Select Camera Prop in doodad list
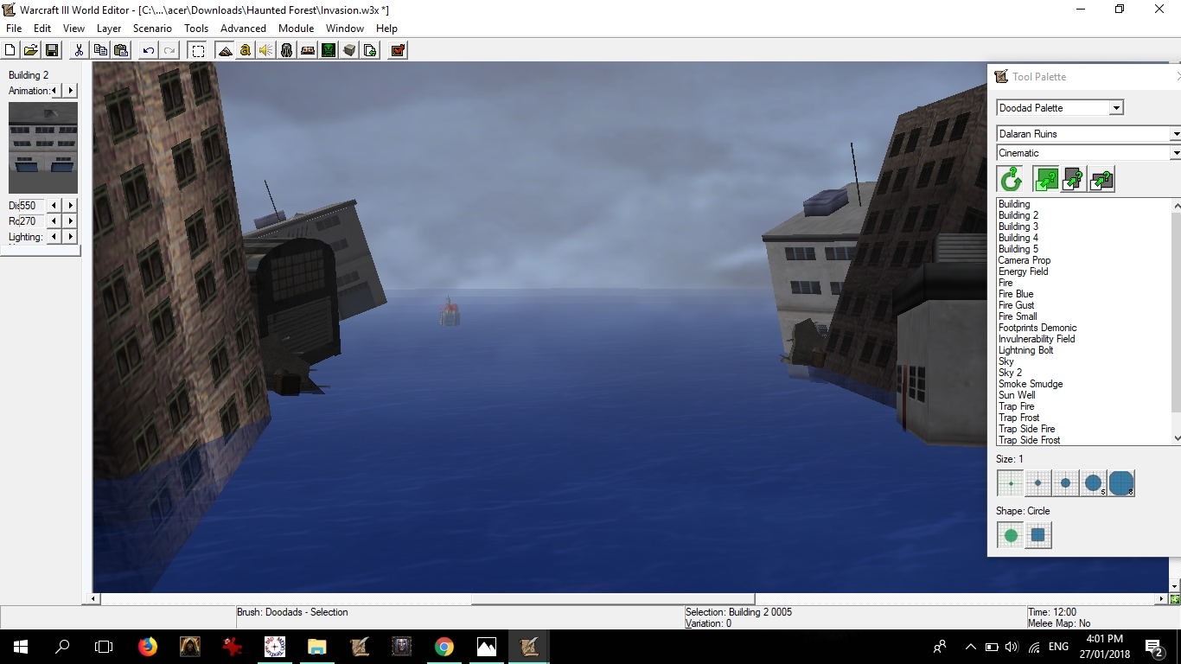 [x=1025, y=260]
